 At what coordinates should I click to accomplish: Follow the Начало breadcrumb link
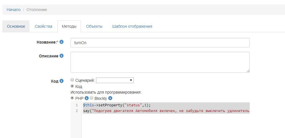point(14,10)
